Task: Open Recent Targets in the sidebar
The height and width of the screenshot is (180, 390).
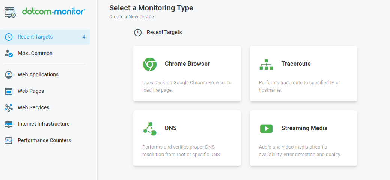Action: 45,37
